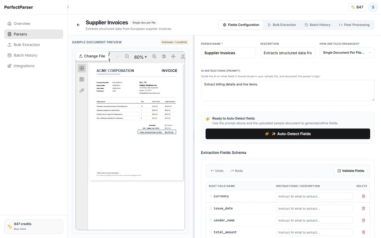Click the currency field name

(x=221, y=196)
